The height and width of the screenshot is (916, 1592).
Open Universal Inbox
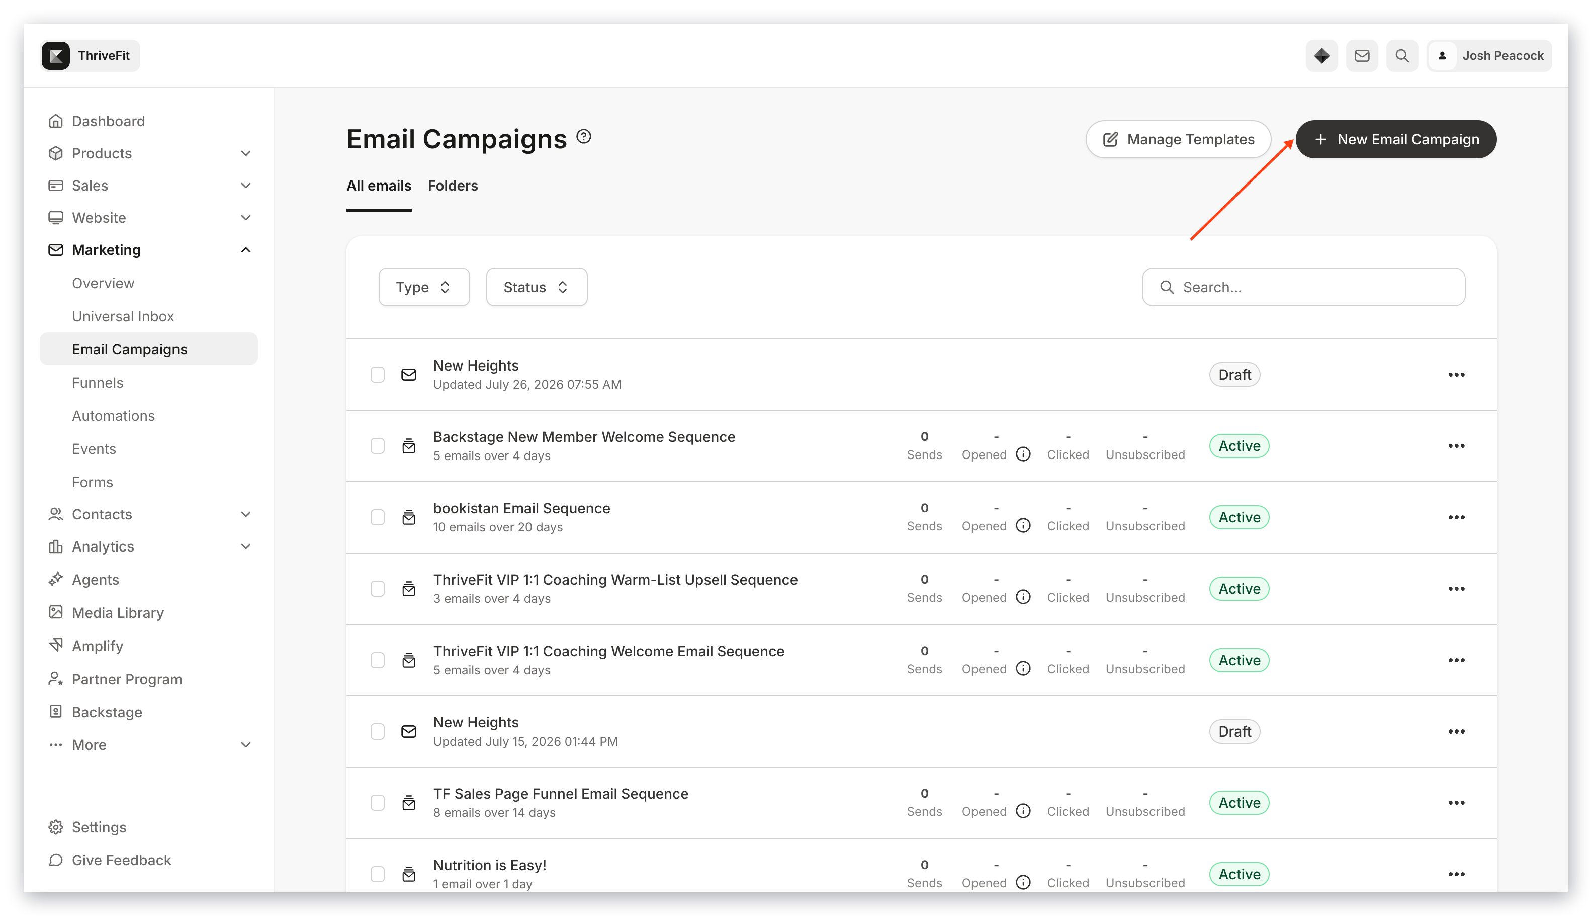pyautogui.click(x=123, y=316)
